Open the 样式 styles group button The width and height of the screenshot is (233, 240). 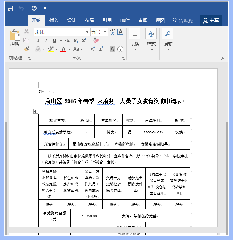pos(151,39)
